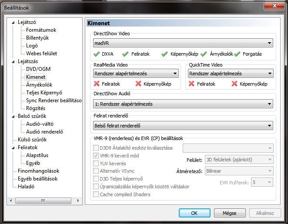Click the green Árnyékolók checkmark icon
This screenshot has width=288, height=224.
[204, 54]
